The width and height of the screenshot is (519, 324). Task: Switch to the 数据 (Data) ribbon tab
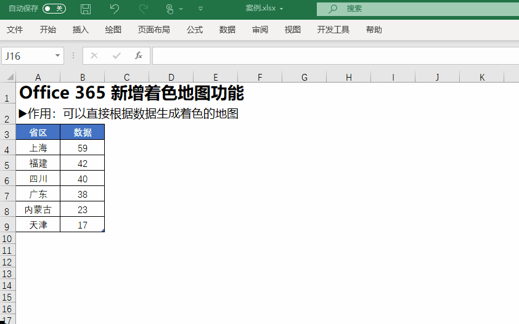tap(227, 30)
